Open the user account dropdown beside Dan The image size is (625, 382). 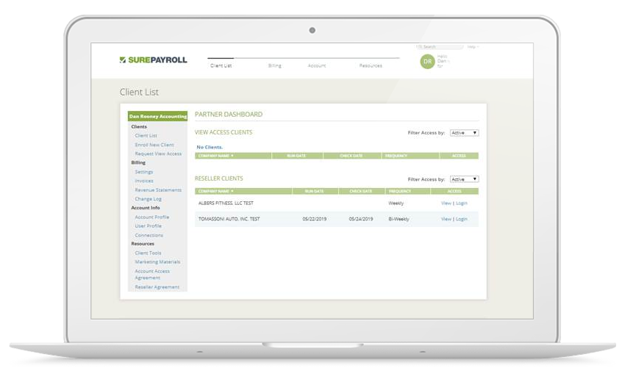point(449,61)
